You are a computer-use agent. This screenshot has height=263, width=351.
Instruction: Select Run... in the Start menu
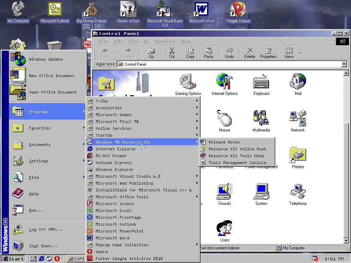pos(47,210)
